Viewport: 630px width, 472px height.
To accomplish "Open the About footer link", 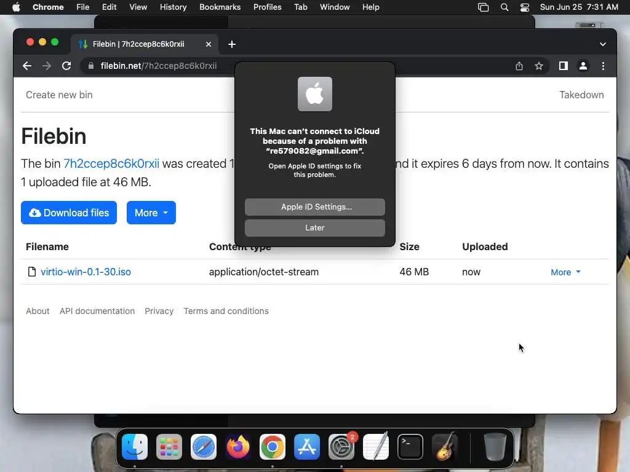I will tap(38, 311).
